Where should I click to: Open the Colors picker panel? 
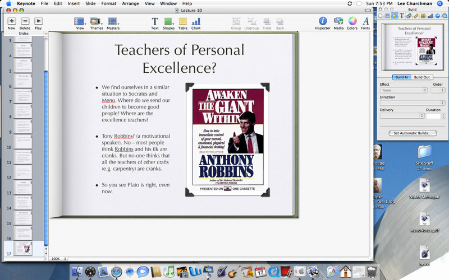[352, 21]
